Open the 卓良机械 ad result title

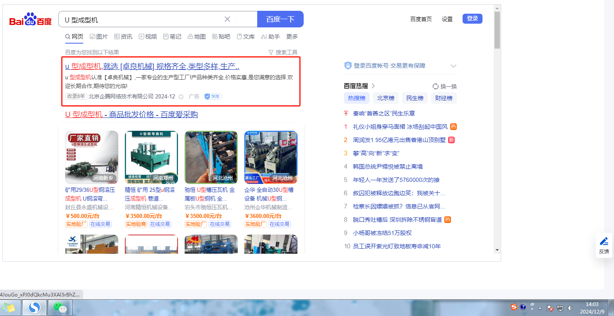click(x=152, y=66)
